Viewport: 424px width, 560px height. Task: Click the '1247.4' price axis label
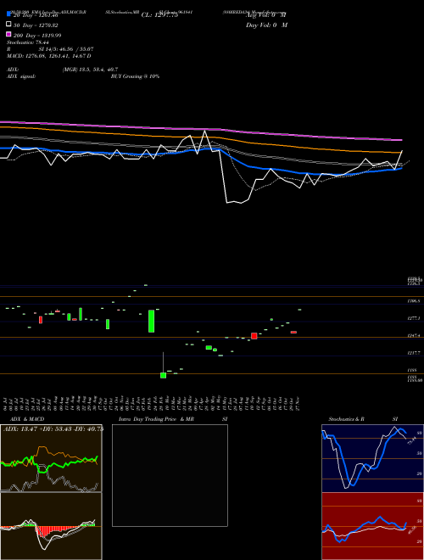[x=414, y=336]
